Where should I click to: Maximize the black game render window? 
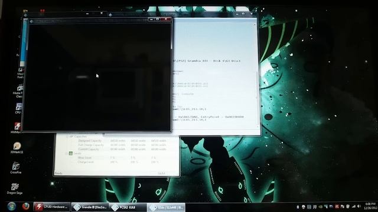(158, 19)
